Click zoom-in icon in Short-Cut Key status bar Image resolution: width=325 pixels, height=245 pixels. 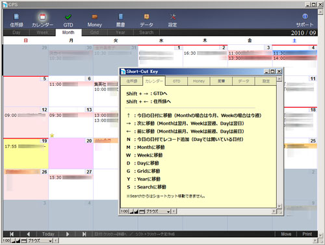(x=136, y=211)
